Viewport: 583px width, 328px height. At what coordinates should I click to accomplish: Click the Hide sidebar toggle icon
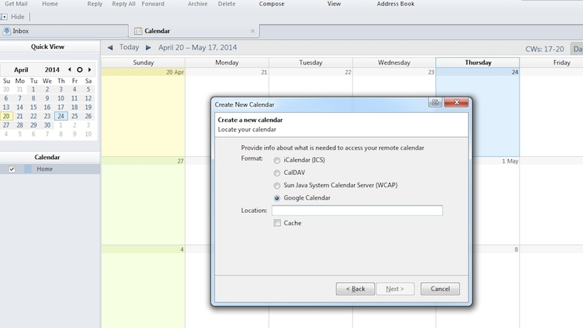coord(4,17)
